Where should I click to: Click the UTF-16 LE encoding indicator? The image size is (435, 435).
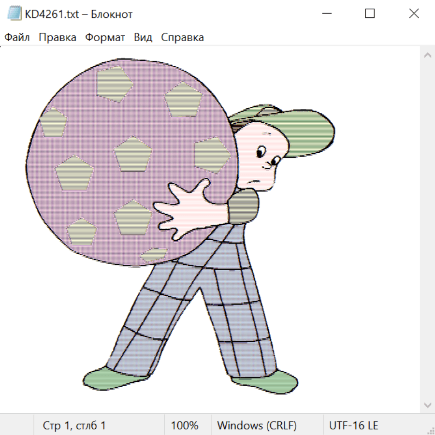pos(353,425)
